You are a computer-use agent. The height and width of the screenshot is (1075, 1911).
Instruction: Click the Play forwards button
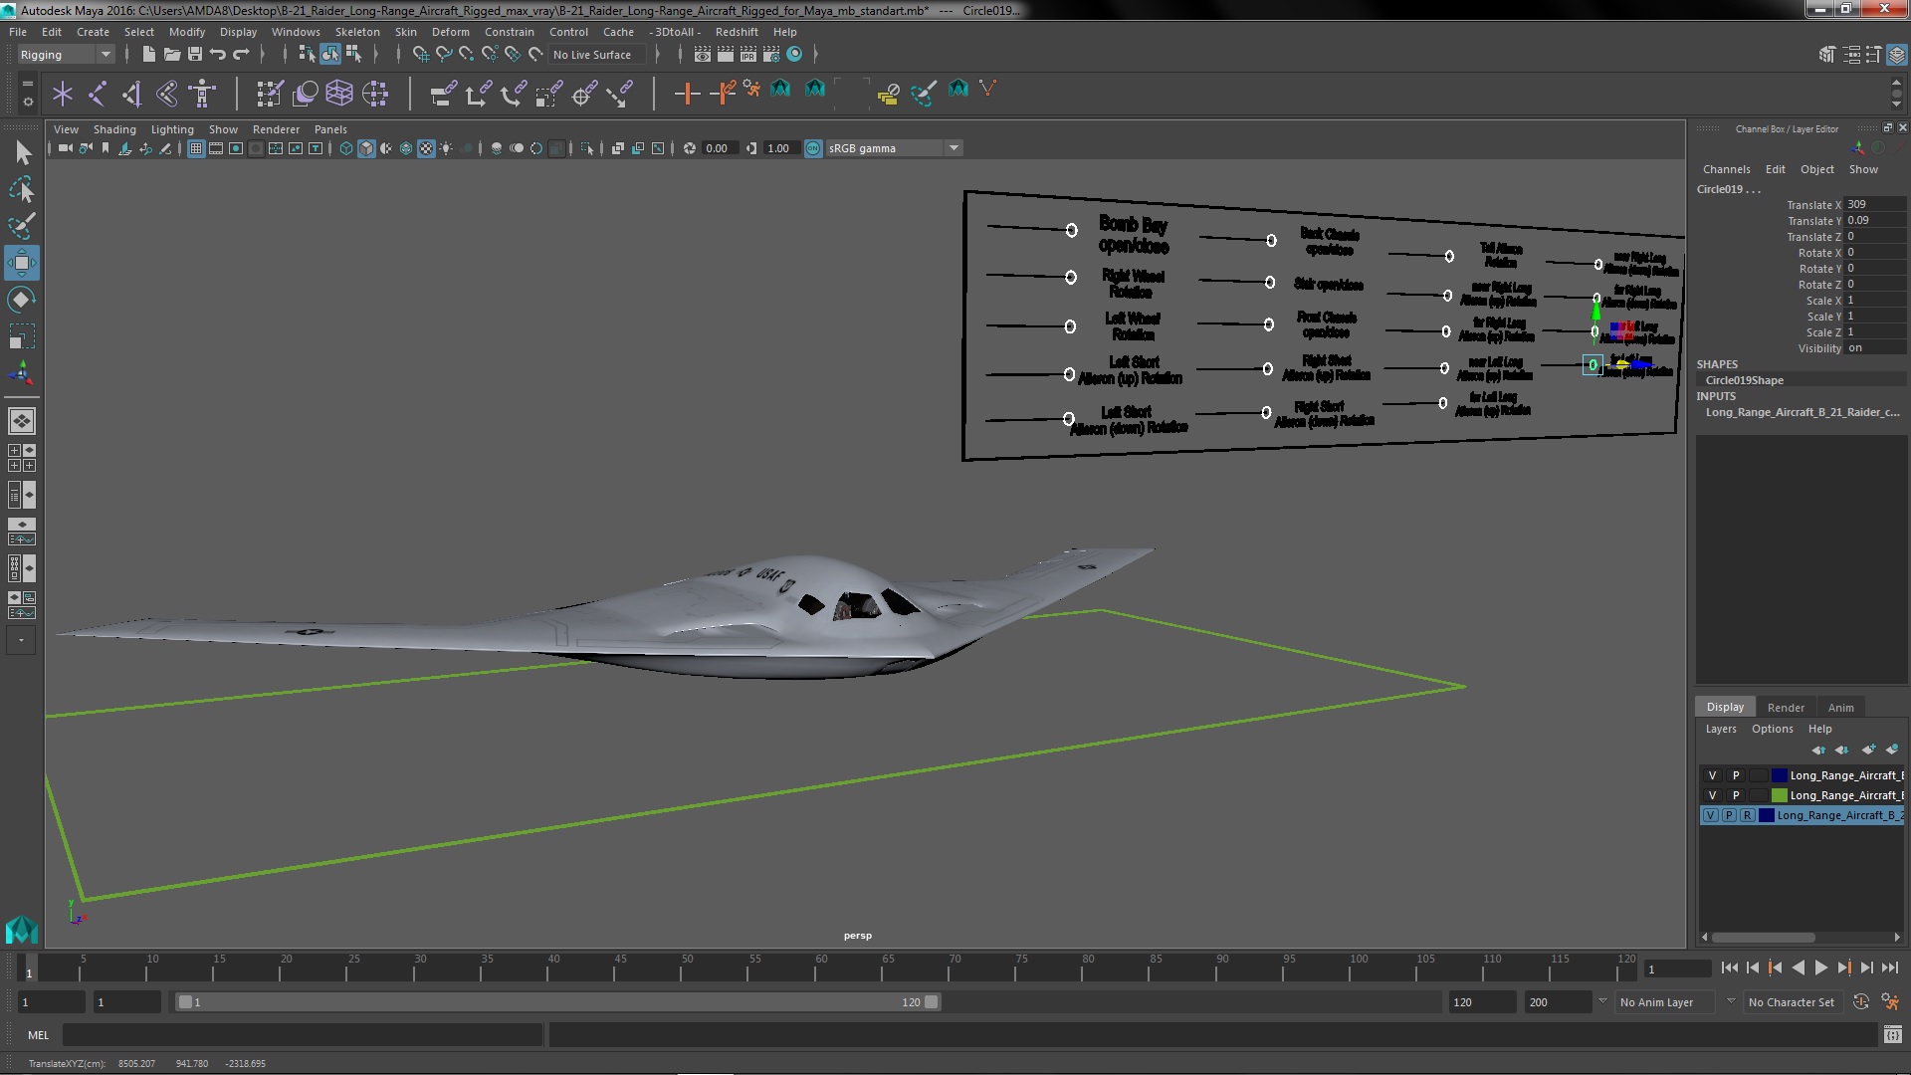tap(1820, 967)
